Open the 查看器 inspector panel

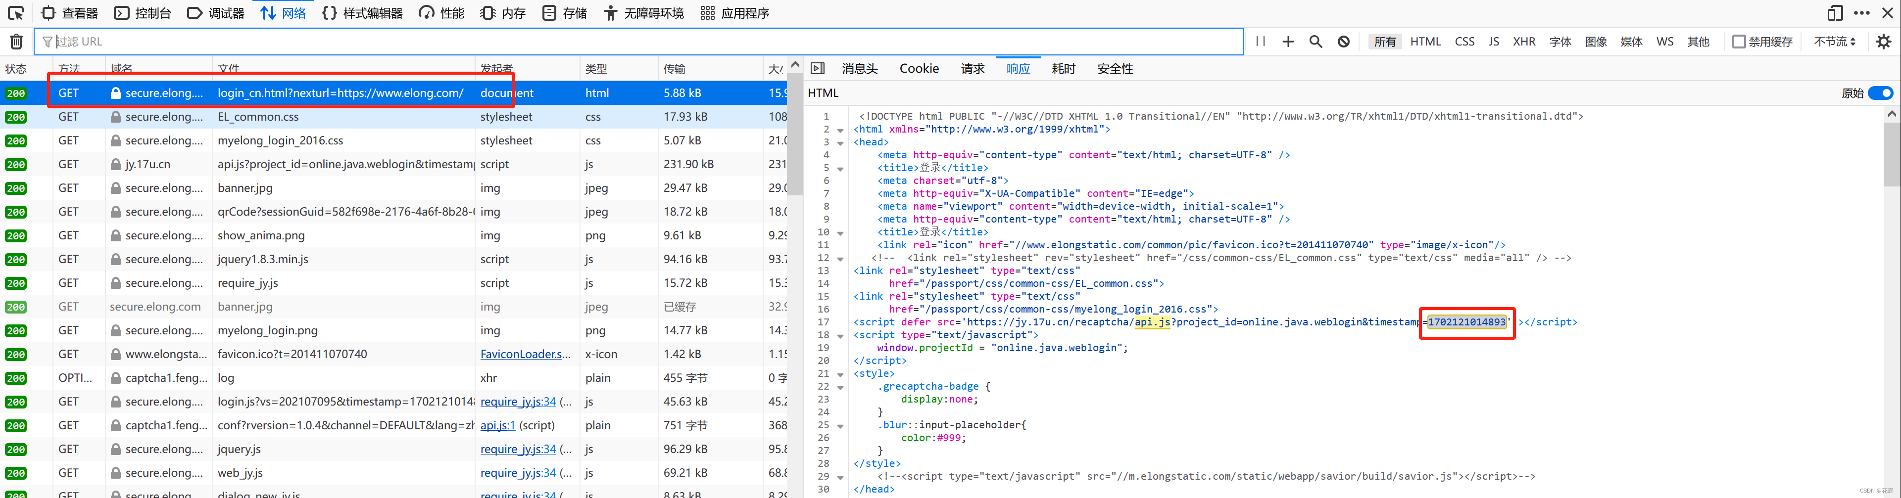tap(70, 12)
